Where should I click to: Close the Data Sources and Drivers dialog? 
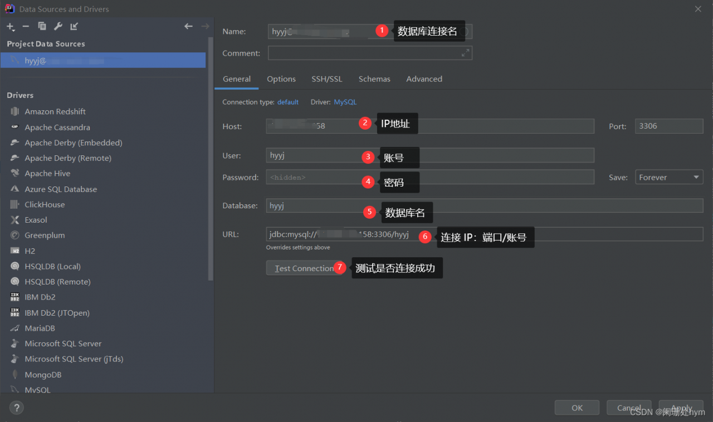[699, 9]
